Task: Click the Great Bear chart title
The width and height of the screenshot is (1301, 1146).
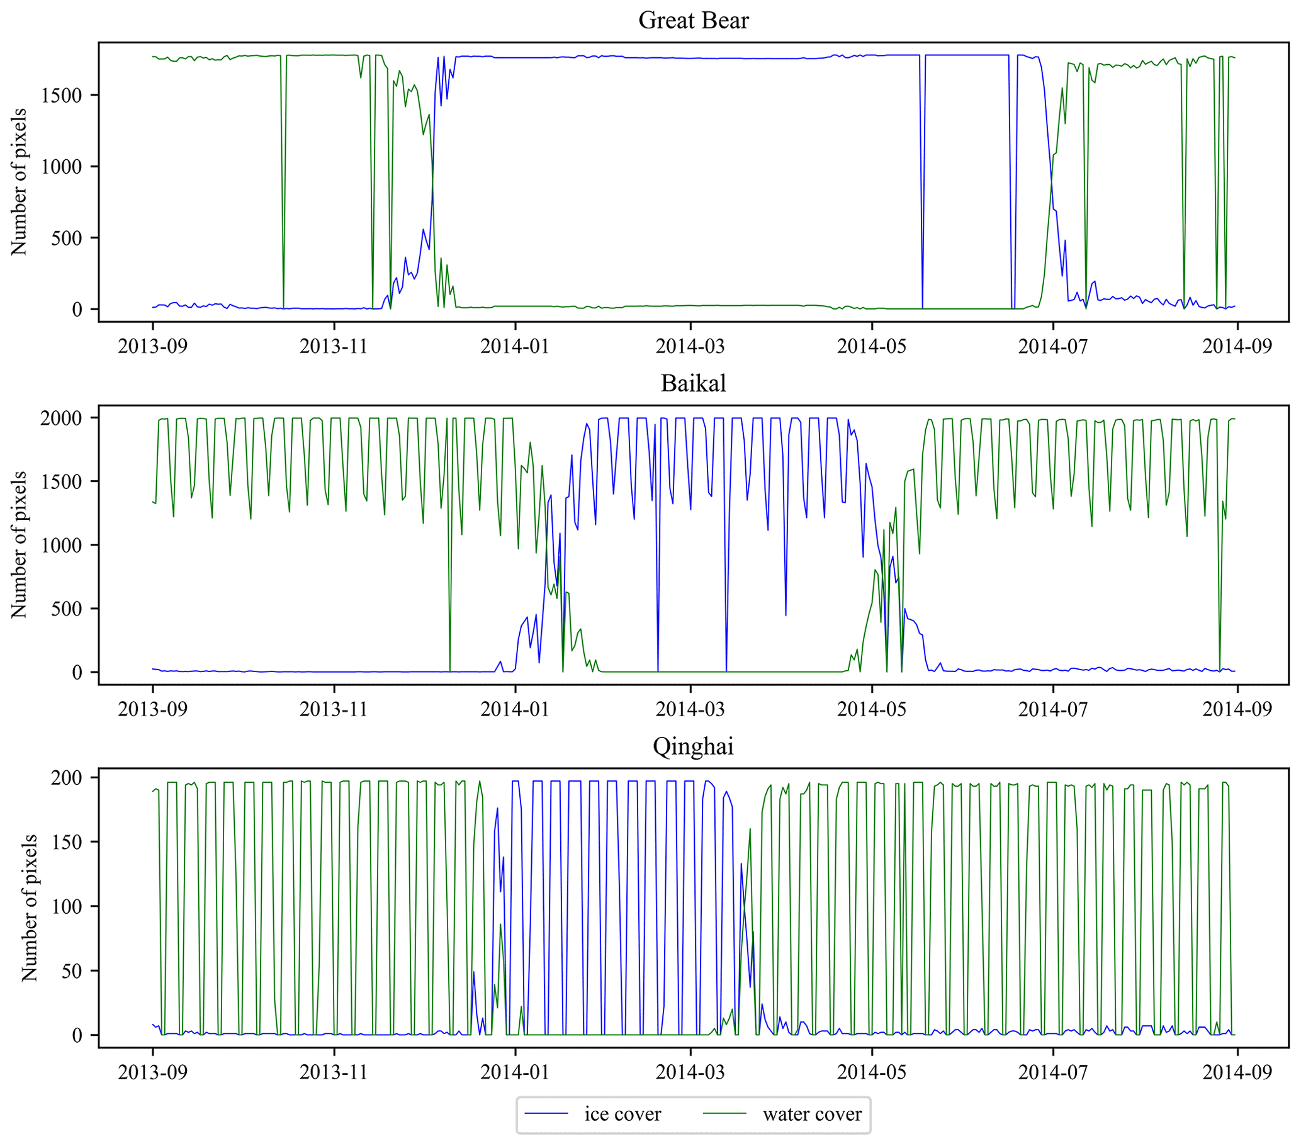Action: 693,20
